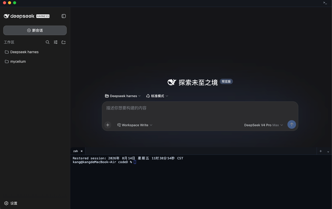This screenshot has width=332, height=209.
Task: Click the 预览版 preview badge
Action: point(226,82)
